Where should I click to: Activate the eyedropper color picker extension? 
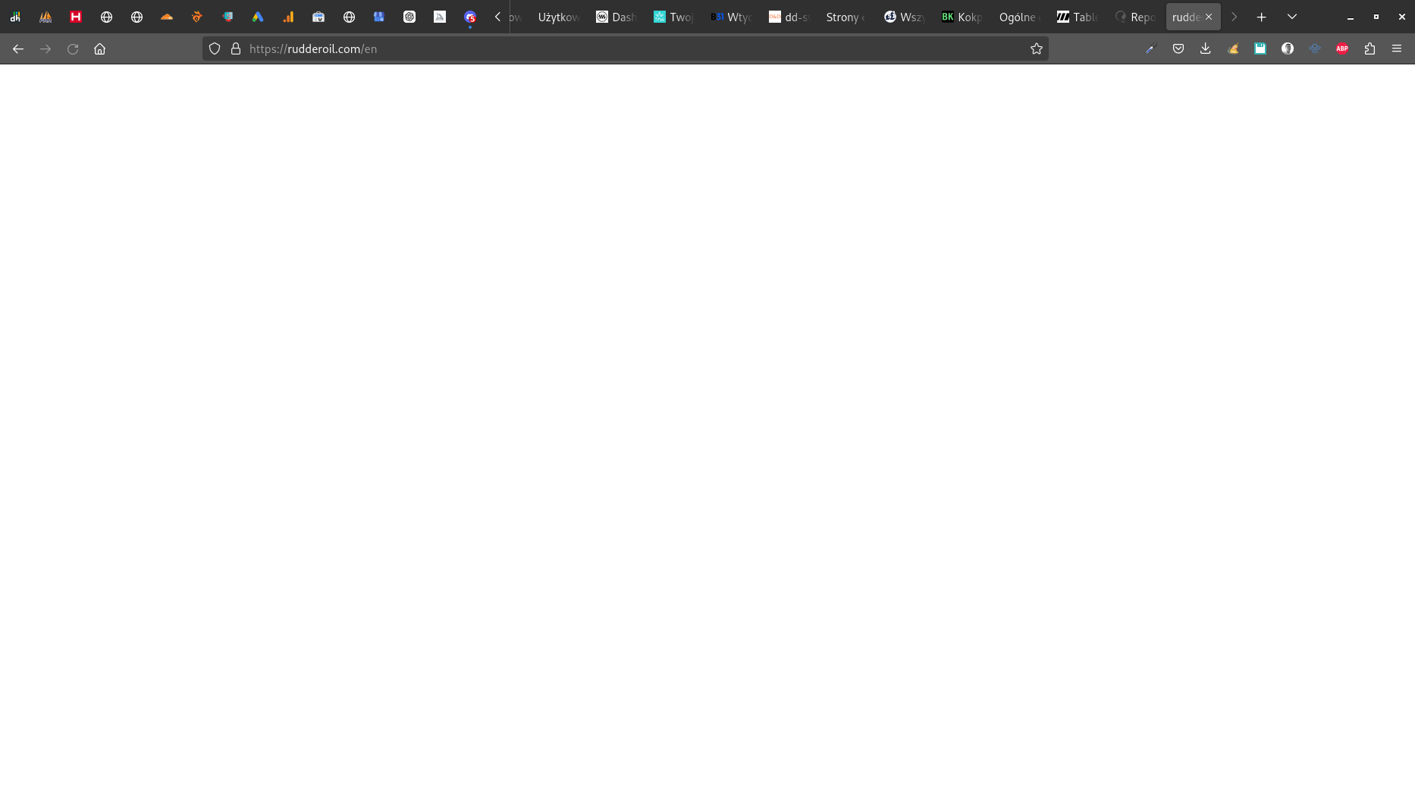(x=1151, y=48)
